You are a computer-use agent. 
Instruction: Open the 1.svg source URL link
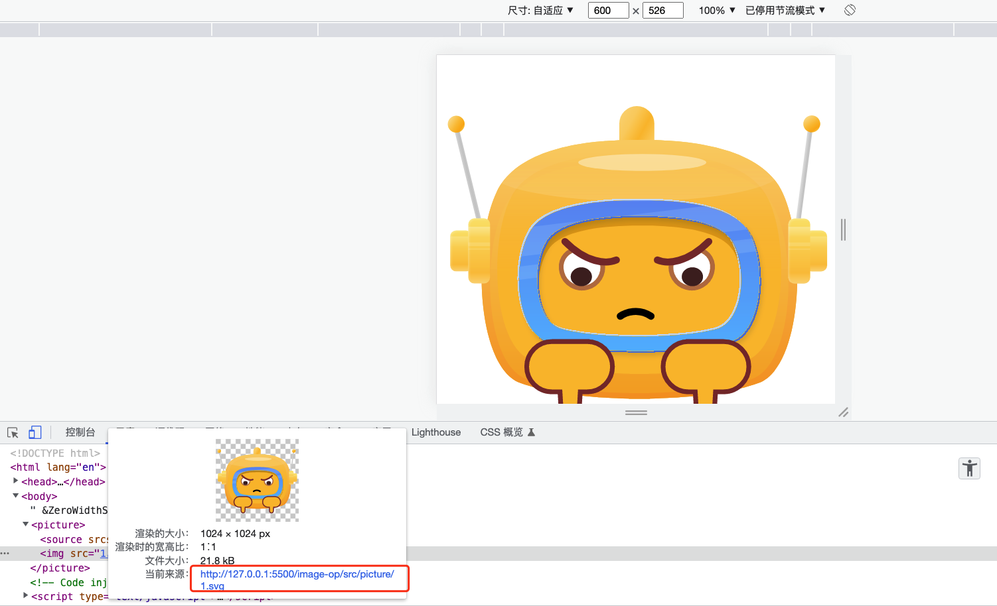297,579
